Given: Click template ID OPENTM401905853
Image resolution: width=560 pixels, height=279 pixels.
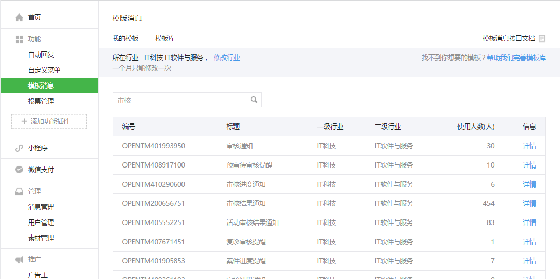Looking at the screenshot, I should click(153, 261).
